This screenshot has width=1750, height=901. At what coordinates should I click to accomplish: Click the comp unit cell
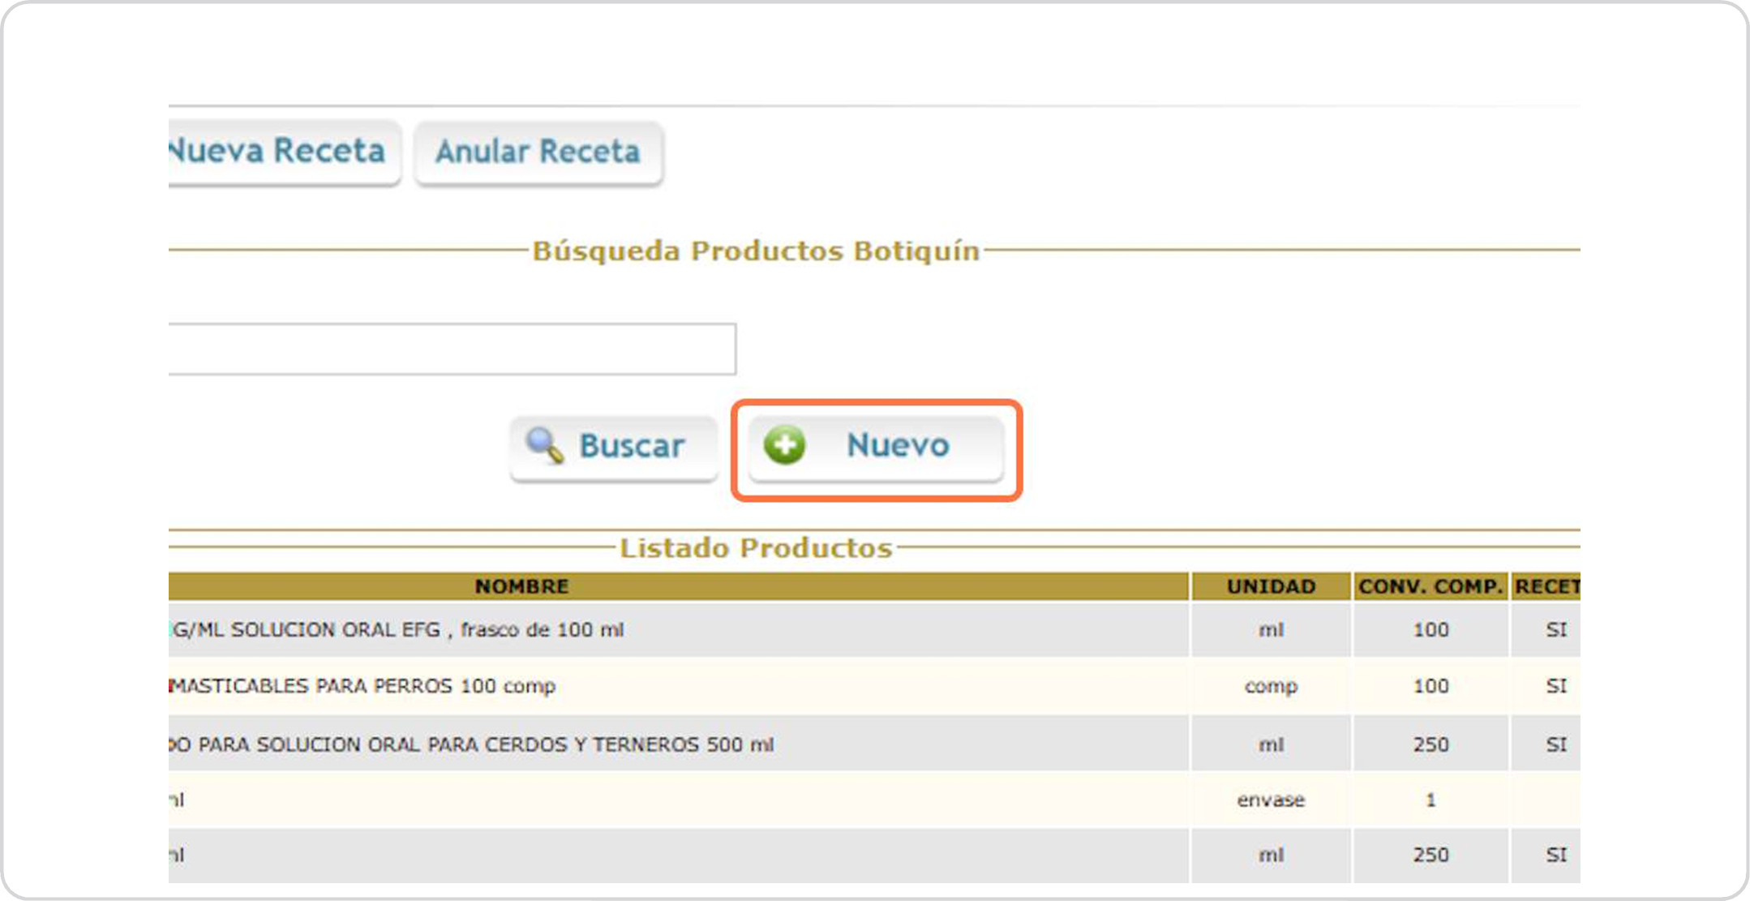tap(1271, 686)
